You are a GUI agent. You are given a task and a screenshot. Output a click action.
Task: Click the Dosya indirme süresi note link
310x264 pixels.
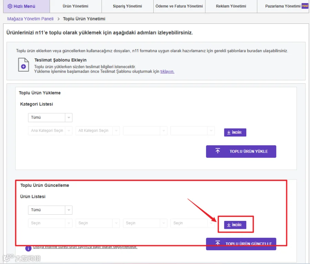(x=85, y=247)
